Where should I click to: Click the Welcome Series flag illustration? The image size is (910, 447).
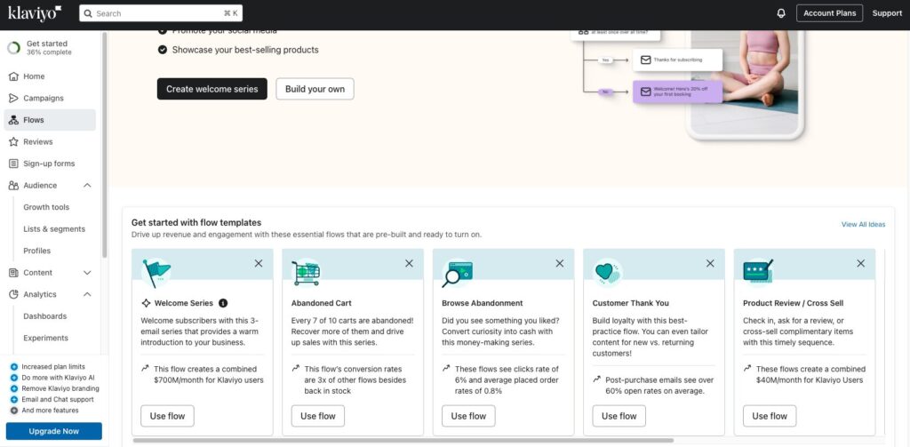(x=156, y=273)
